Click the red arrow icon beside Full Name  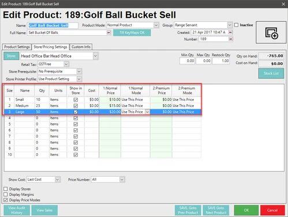pyautogui.click(x=109, y=33)
